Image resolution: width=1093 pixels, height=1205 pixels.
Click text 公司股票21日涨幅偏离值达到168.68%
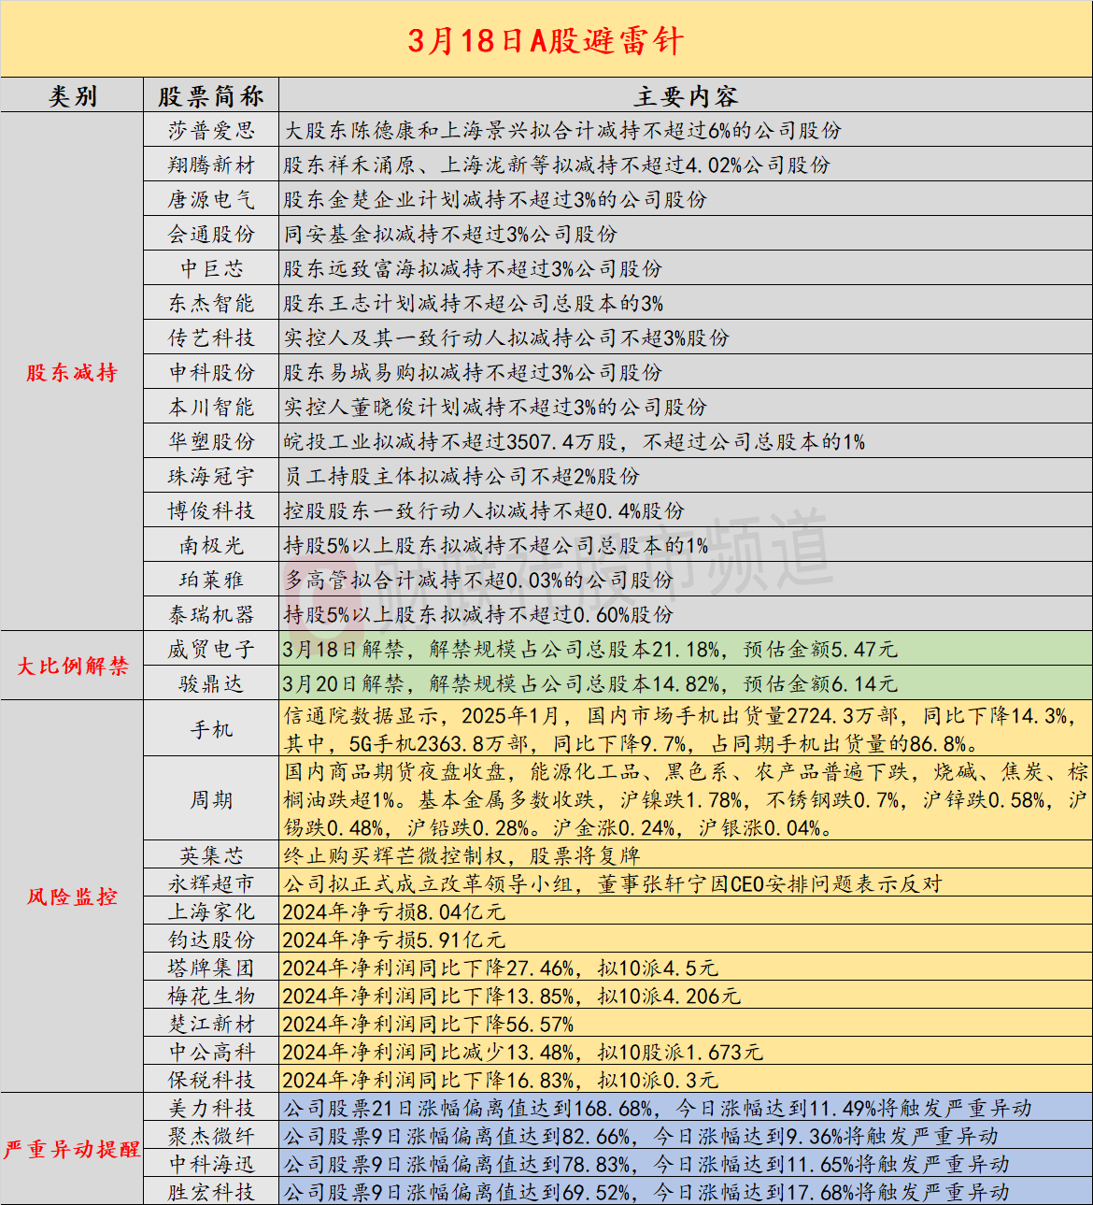click(468, 1108)
